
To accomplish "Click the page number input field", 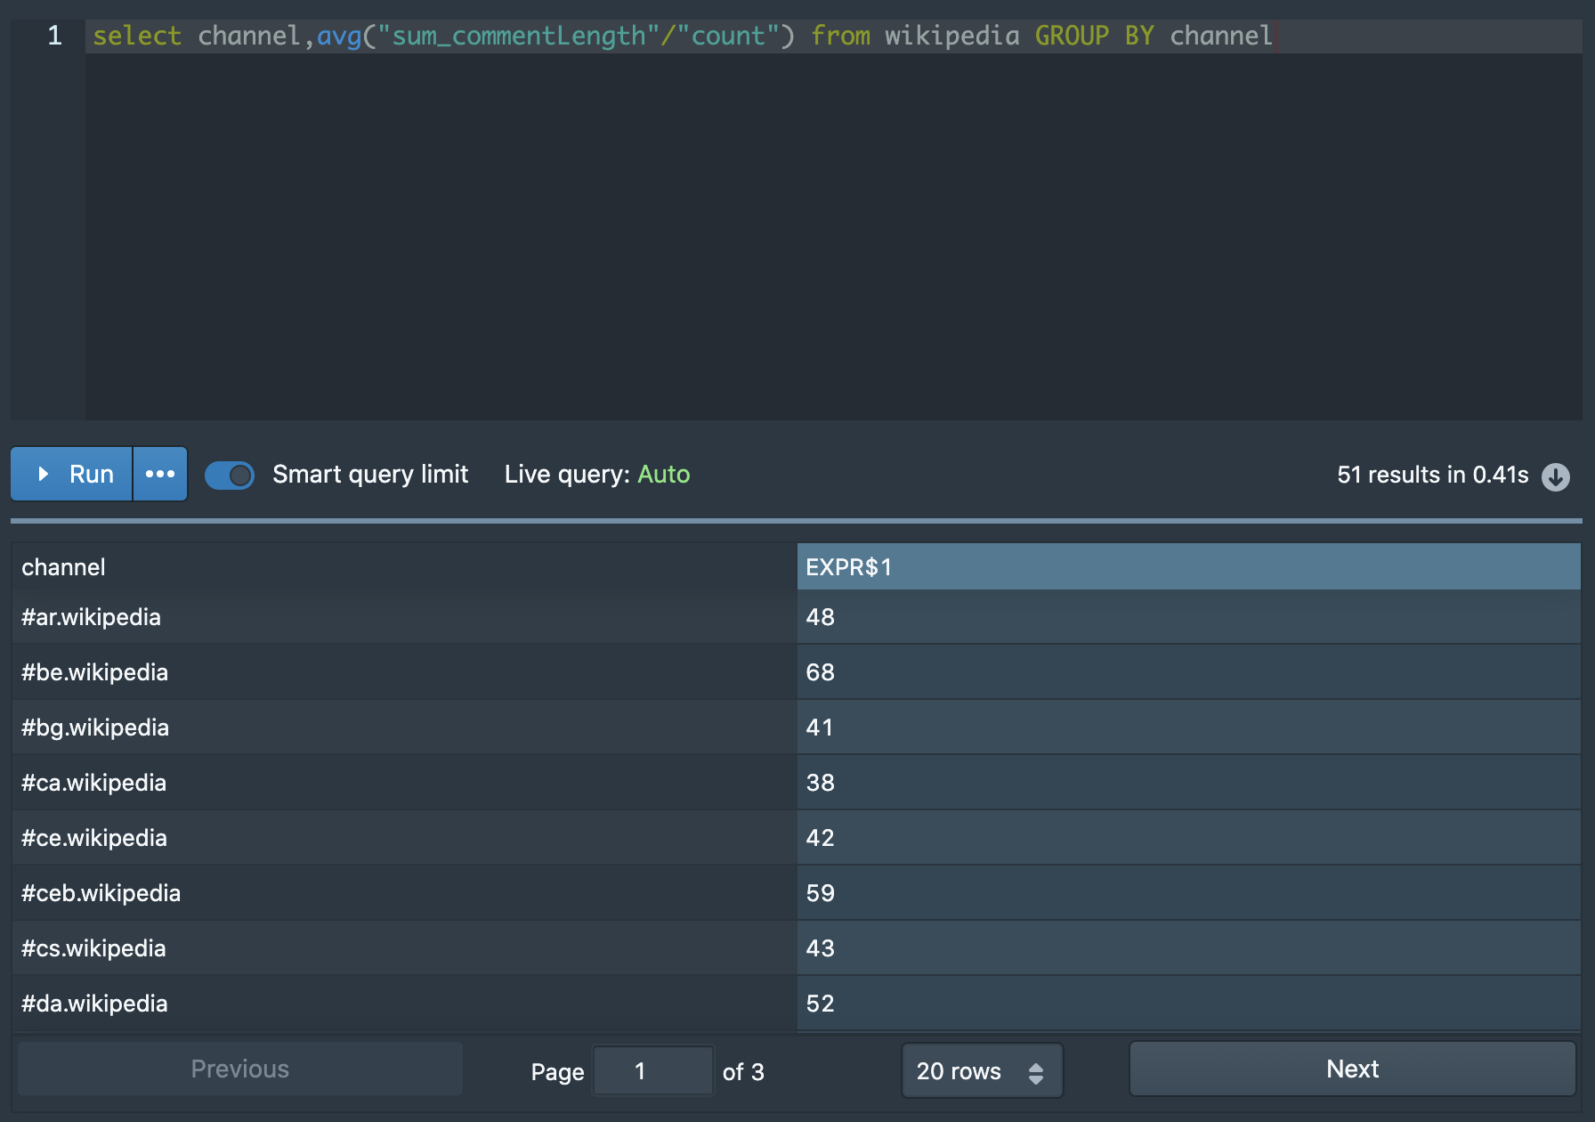I will point(653,1070).
